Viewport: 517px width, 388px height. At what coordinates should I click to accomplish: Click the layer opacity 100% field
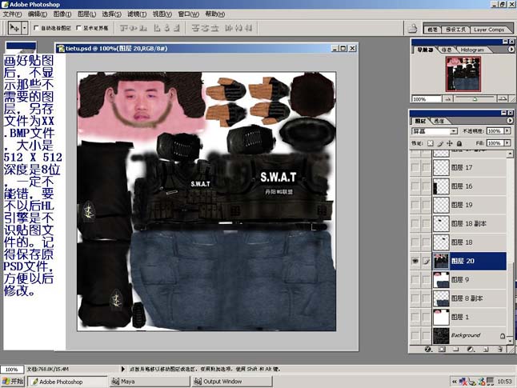(495, 131)
